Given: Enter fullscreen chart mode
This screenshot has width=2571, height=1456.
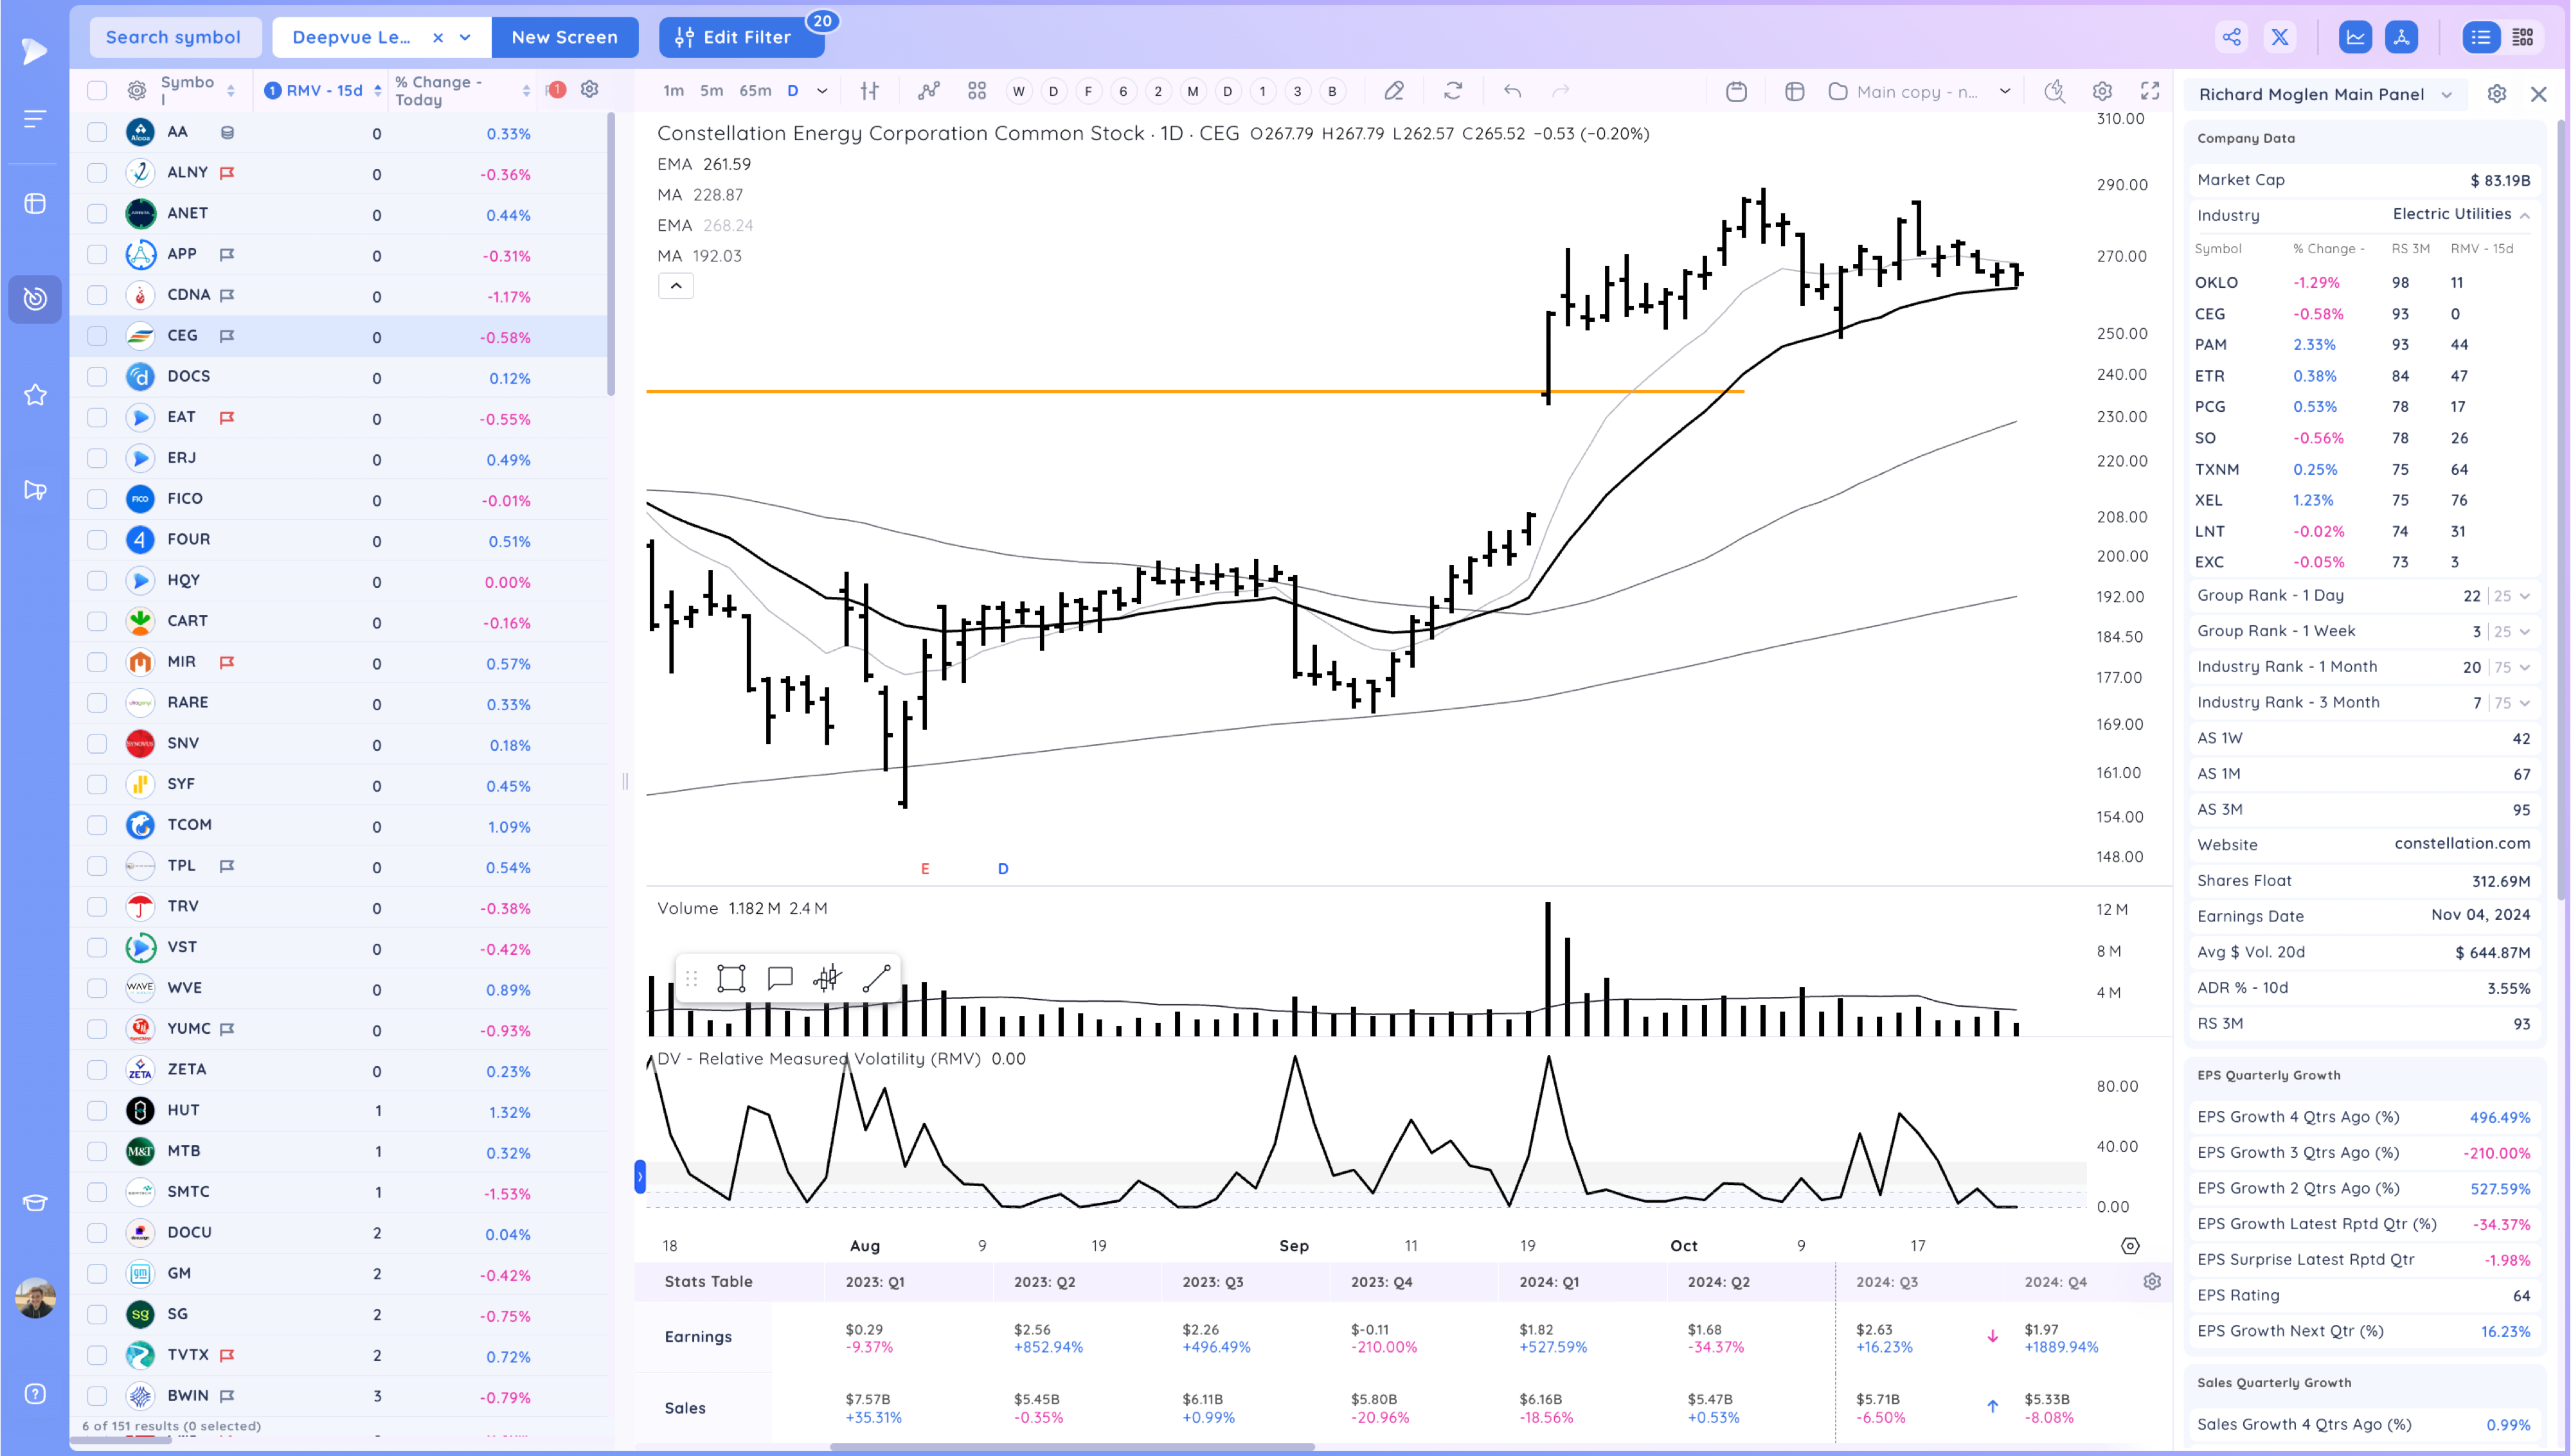Looking at the screenshot, I should [2149, 91].
